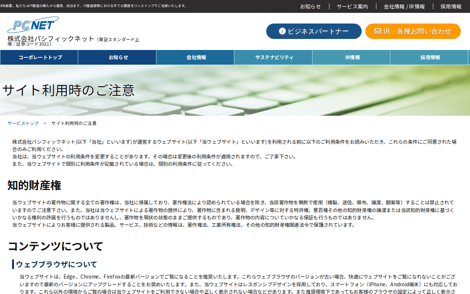Open the ビジネスパートナー button
The width and height of the screenshot is (470, 294).
click(314, 31)
